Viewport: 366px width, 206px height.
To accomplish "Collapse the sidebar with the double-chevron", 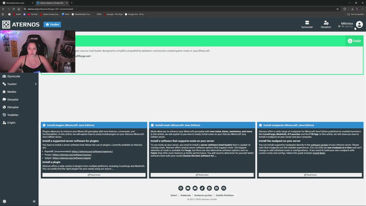I will tap(34, 201).
